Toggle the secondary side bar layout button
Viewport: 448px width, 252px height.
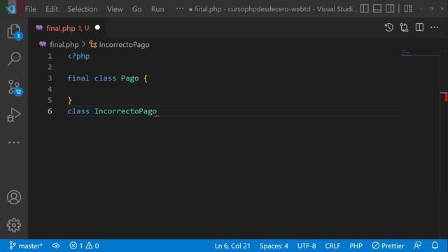coord(390,8)
